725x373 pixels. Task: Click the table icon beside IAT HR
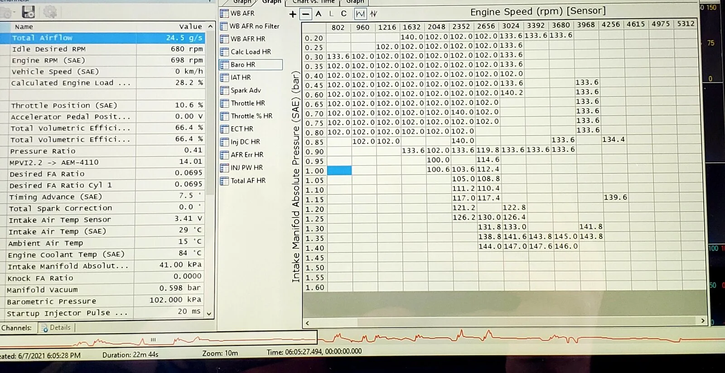(x=225, y=77)
